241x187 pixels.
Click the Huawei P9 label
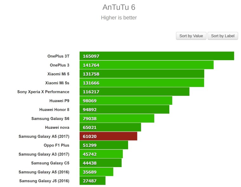[59, 101]
